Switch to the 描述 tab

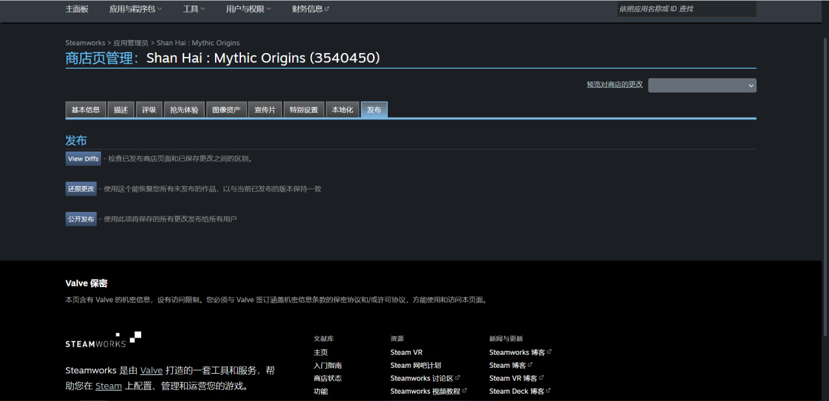click(120, 110)
